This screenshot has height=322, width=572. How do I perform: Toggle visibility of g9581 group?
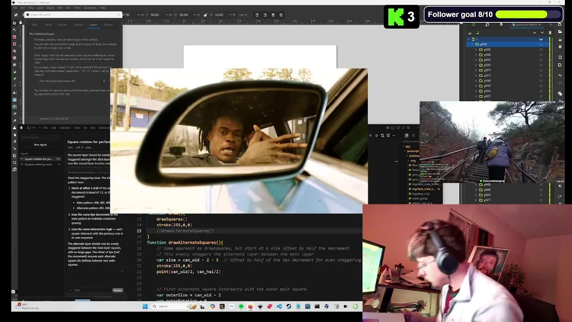(x=541, y=65)
